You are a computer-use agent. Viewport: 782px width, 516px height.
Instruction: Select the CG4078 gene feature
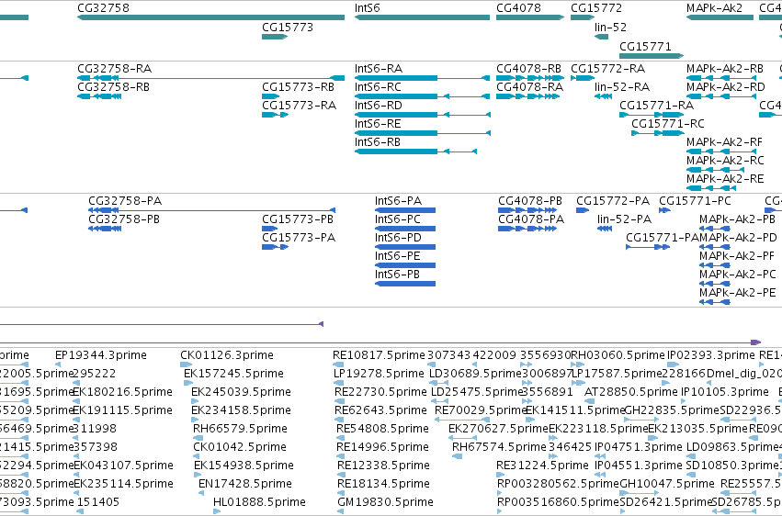click(530, 17)
